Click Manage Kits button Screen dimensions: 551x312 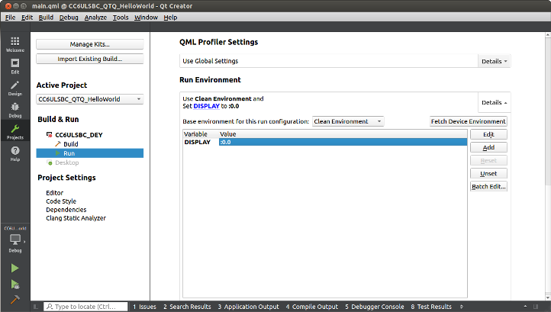click(89, 44)
